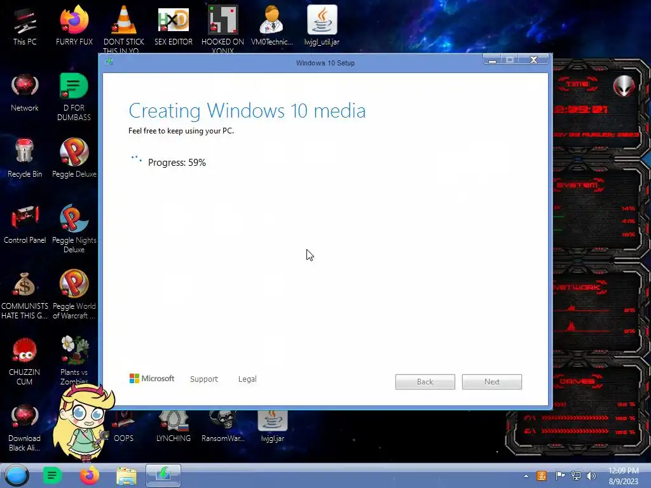Click the Windows 10 Setup title bar icon

coord(109,62)
